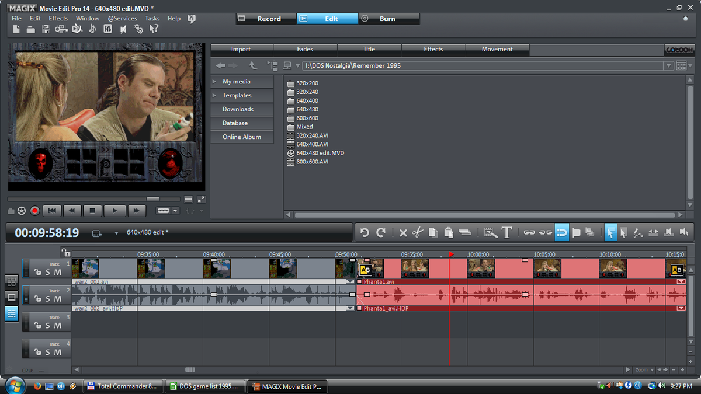Click the object search film magnifier icon
Screen dimensions: 701x394
tap(491, 232)
